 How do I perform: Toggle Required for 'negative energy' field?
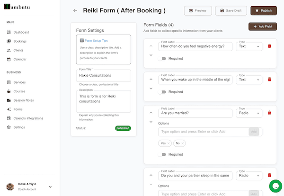point(162,59)
